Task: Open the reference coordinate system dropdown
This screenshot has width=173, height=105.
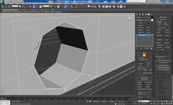Action: coord(46,6)
